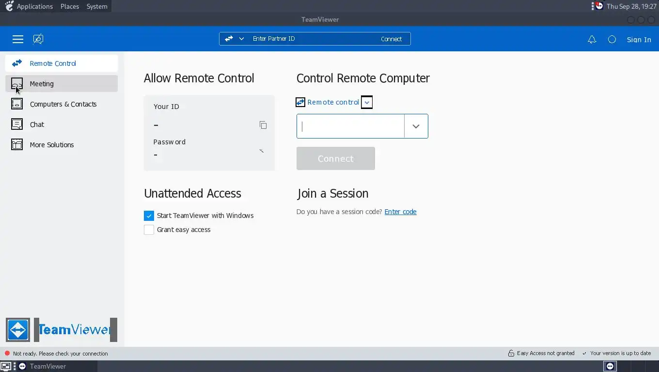Open the hamburger menu icon

(x=18, y=39)
